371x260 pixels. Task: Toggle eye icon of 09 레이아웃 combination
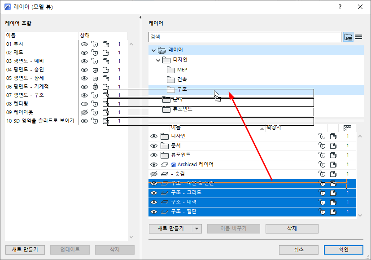pos(84,112)
